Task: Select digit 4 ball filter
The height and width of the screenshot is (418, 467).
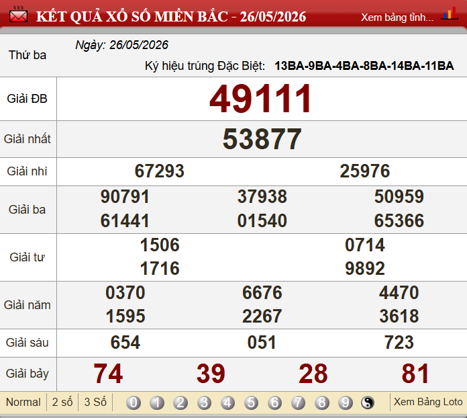Action: coord(227,403)
